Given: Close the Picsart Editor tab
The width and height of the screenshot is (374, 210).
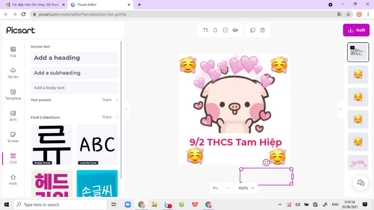Looking at the screenshot, I should 129,4.
